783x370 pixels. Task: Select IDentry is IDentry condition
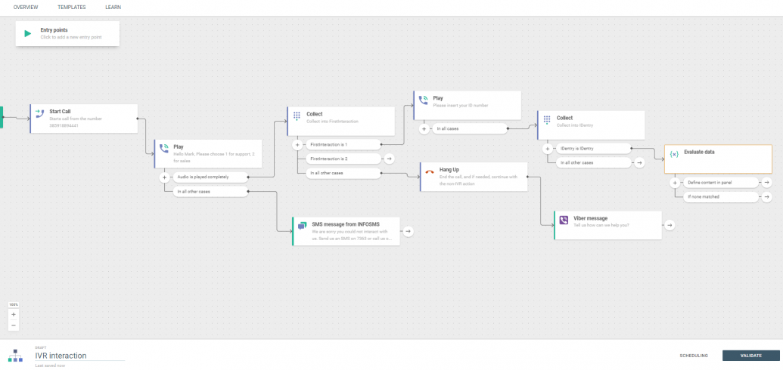pyautogui.click(x=593, y=149)
